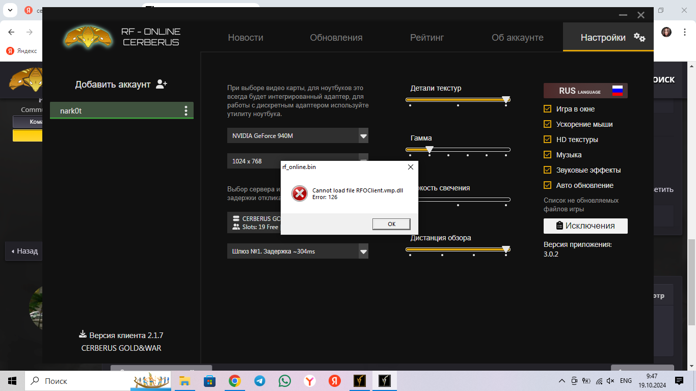Open Google Chrome from the taskbar

(x=234, y=381)
